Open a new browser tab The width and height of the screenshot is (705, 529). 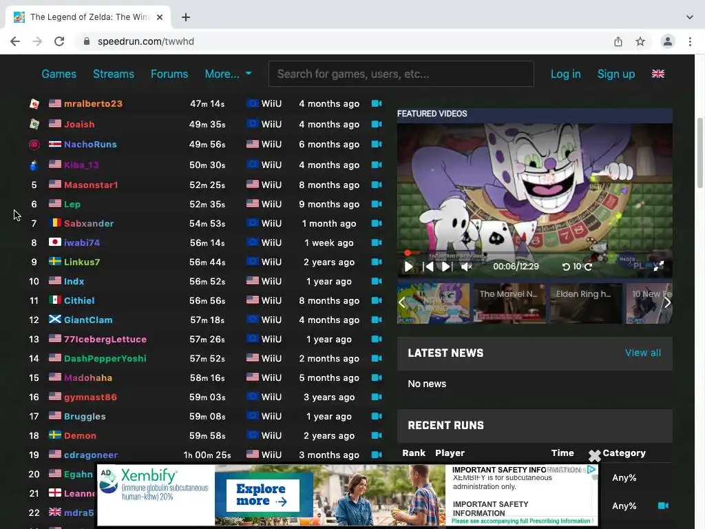(186, 17)
